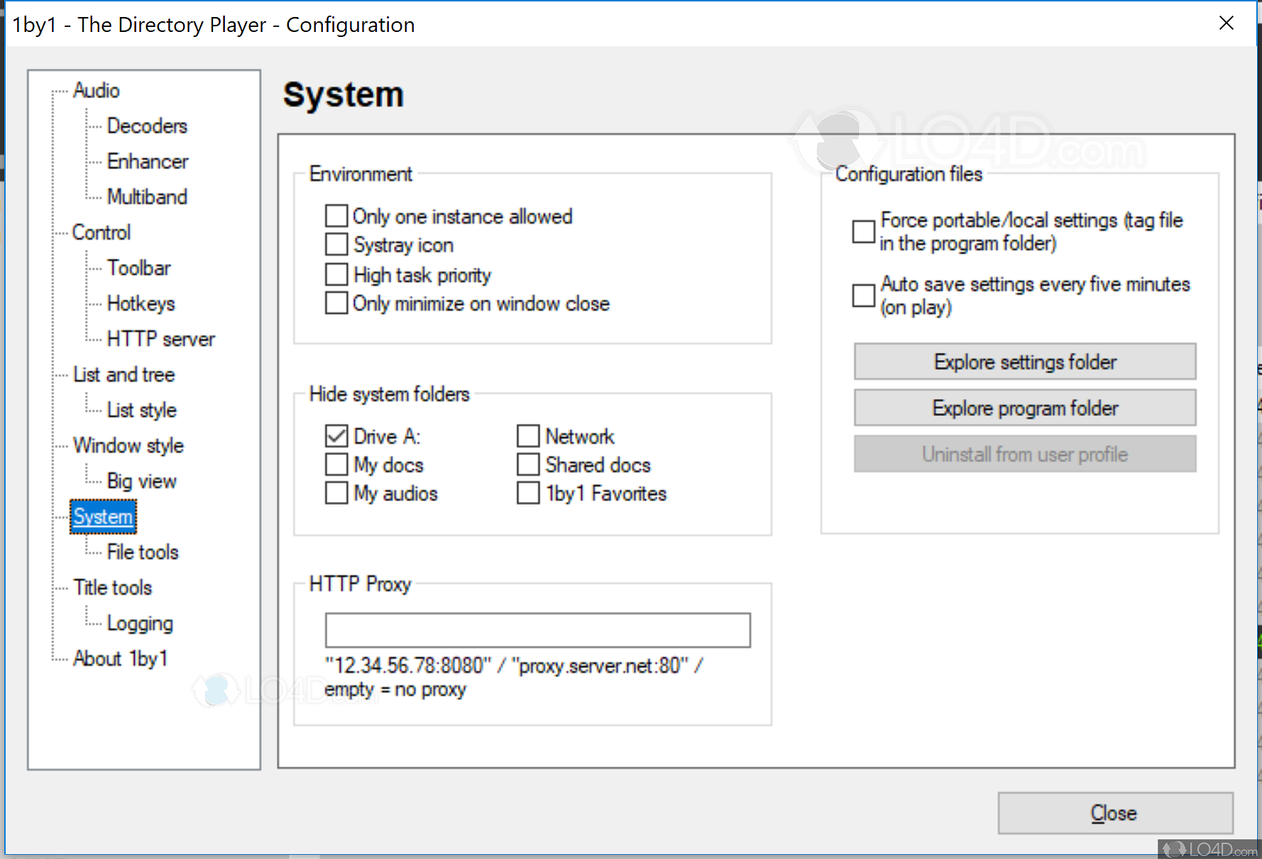1262x859 pixels.
Task: Toggle the Systray icon checkbox
Action: (336, 245)
